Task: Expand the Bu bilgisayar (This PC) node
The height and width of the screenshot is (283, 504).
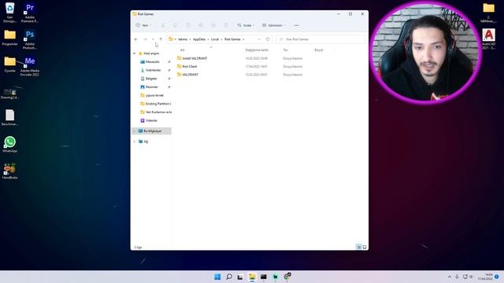Action: pos(135,131)
